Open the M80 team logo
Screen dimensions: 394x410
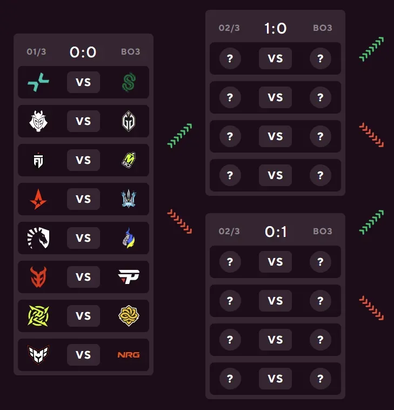[129, 160]
